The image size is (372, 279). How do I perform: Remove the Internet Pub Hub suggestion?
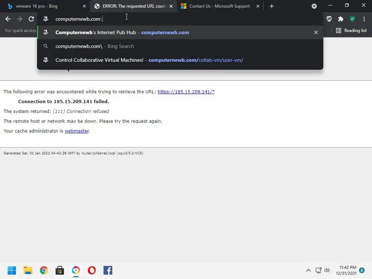(x=316, y=32)
